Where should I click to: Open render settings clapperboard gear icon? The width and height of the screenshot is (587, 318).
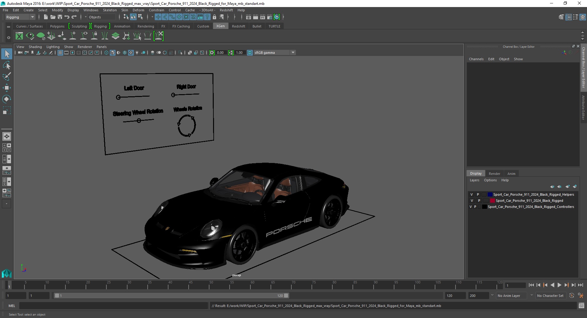click(x=270, y=17)
